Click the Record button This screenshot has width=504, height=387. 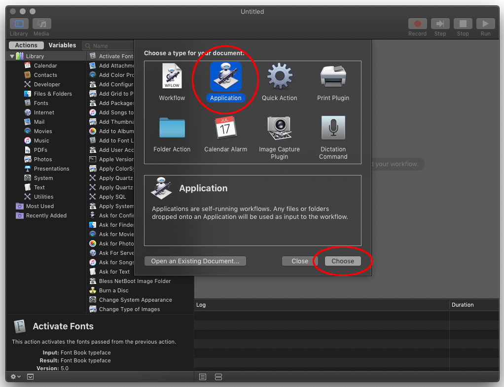pos(418,24)
